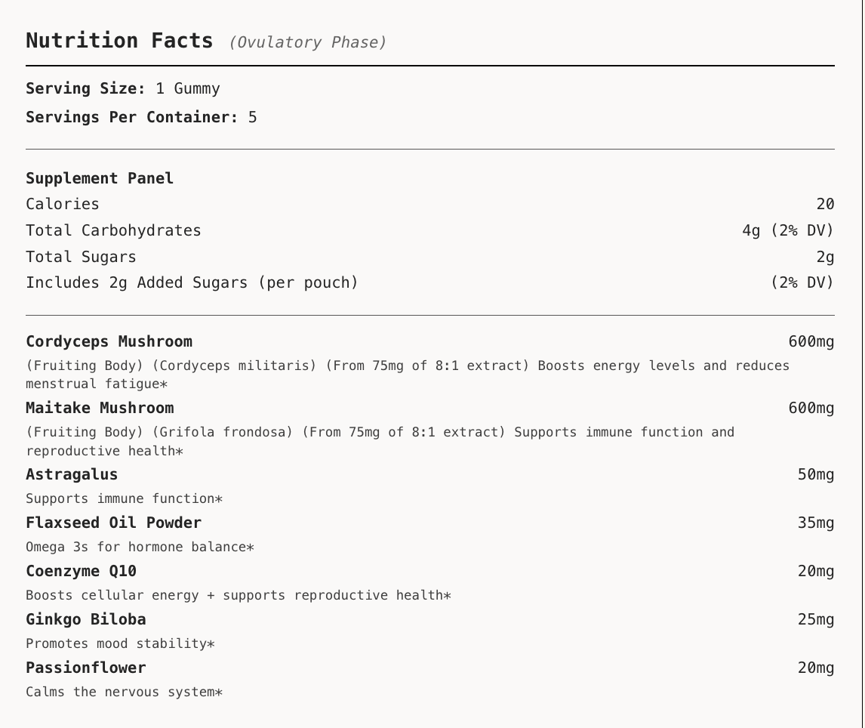This screenshot has height=728, width=865.
Task: Click the Nutrition Facts heading
Action: tap(119, 41)
